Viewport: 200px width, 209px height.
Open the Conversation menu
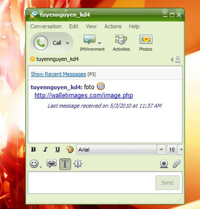(x=46, y=26)
